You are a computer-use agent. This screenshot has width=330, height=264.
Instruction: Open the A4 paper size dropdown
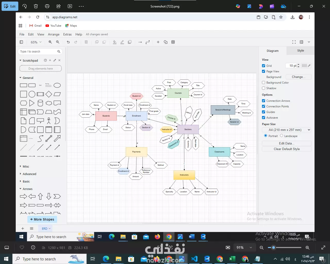(x=287, y=130)
